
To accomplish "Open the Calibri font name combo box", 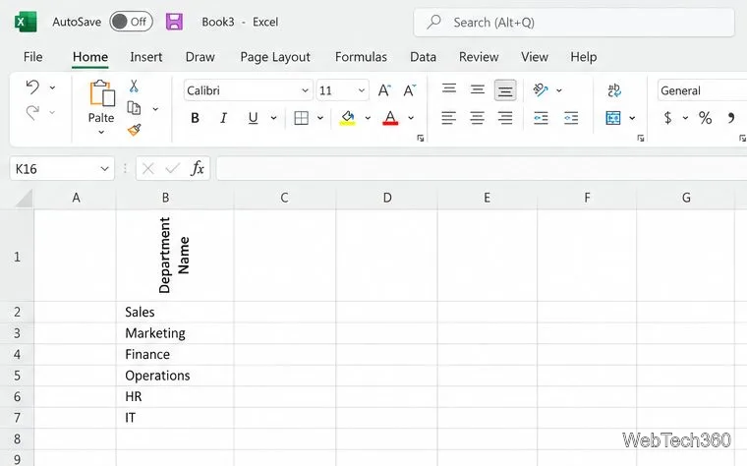I will click(x=248, y=90).
